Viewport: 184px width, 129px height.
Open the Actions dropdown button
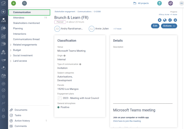169,26
